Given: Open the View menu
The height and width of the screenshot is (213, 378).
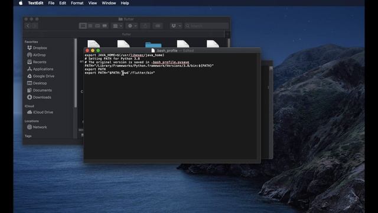Looking at the screenshot, I should coord(92,3).
